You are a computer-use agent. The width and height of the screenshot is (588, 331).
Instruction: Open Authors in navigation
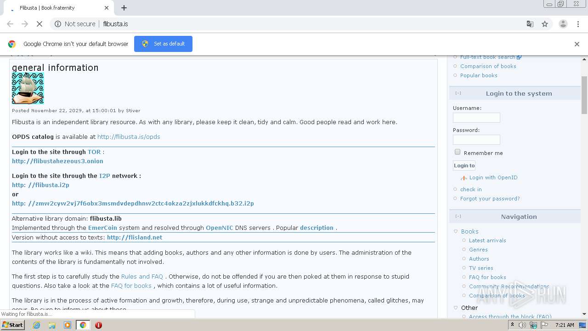pyautogui.click(x=479, y=259)
